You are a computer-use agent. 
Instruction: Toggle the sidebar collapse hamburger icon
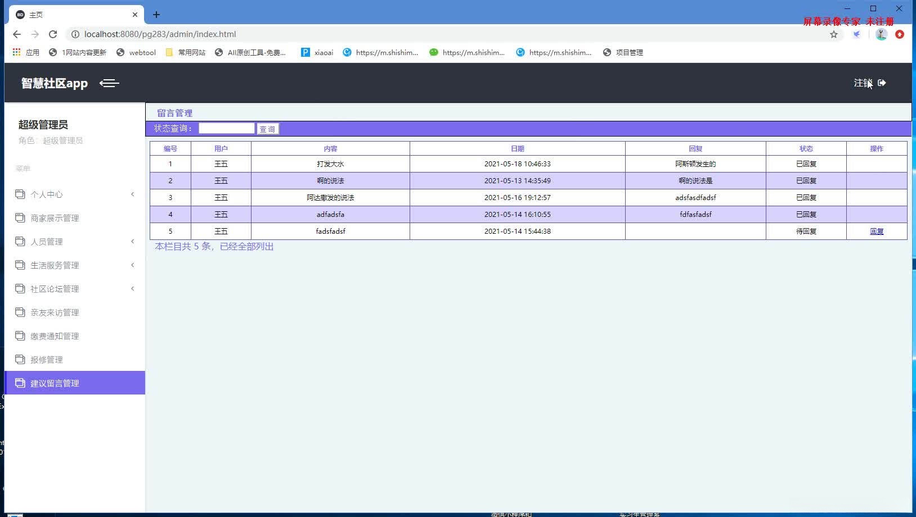pyautogui.click(x=109, y=83)
